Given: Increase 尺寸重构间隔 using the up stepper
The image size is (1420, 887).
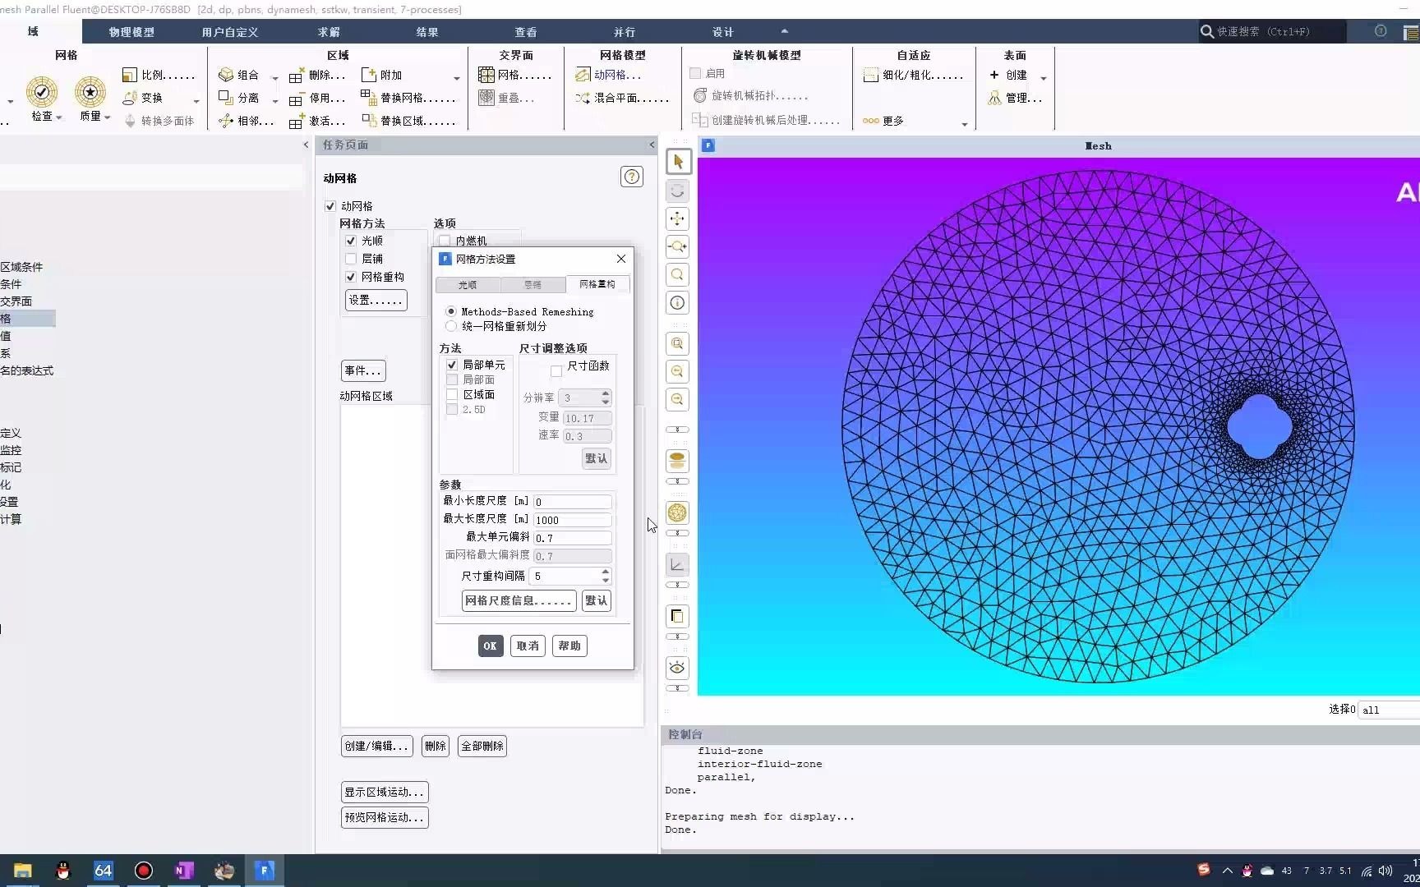Looking at the screenshot, I should coord(606,572).
